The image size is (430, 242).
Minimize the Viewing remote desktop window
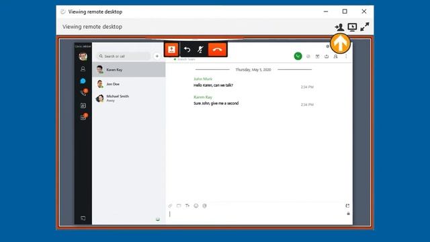click(x=326, y=11)
